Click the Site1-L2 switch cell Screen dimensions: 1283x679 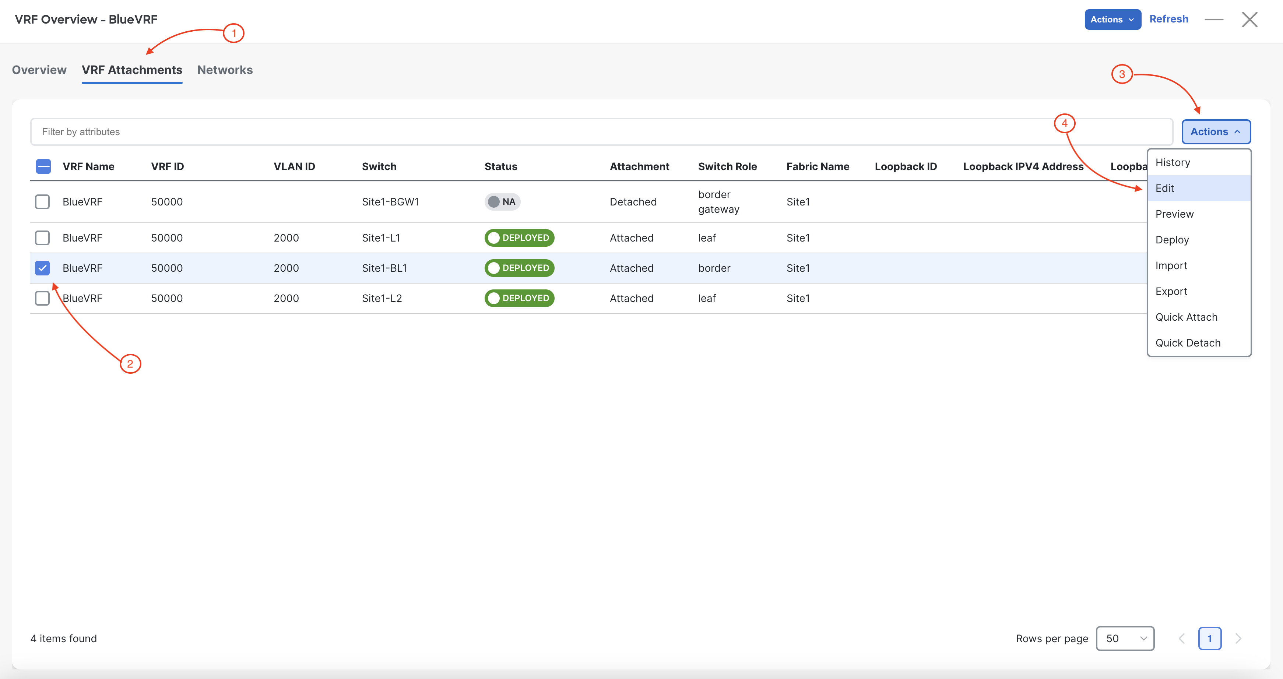click(x=382, y=298)
